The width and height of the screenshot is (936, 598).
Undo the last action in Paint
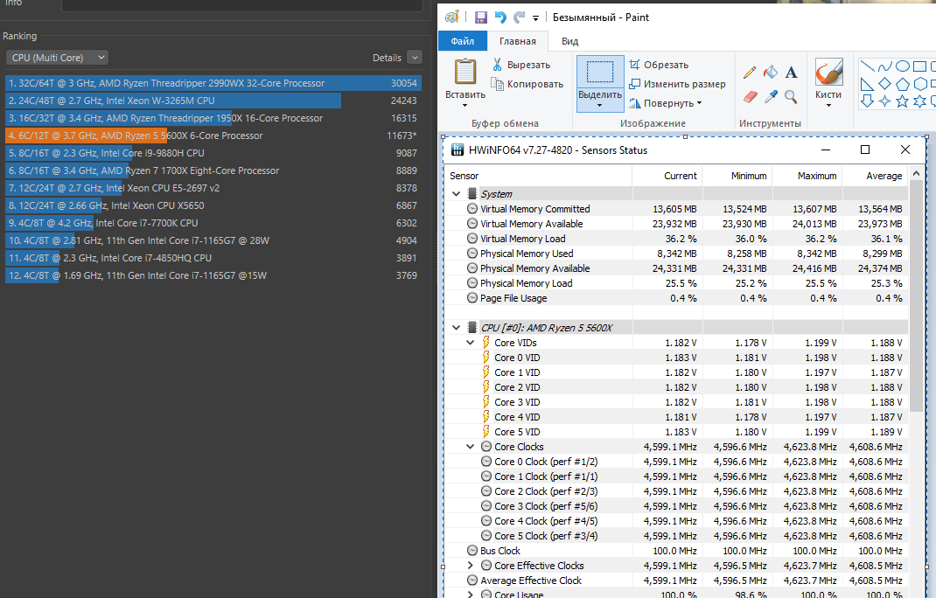click(500, 17)
